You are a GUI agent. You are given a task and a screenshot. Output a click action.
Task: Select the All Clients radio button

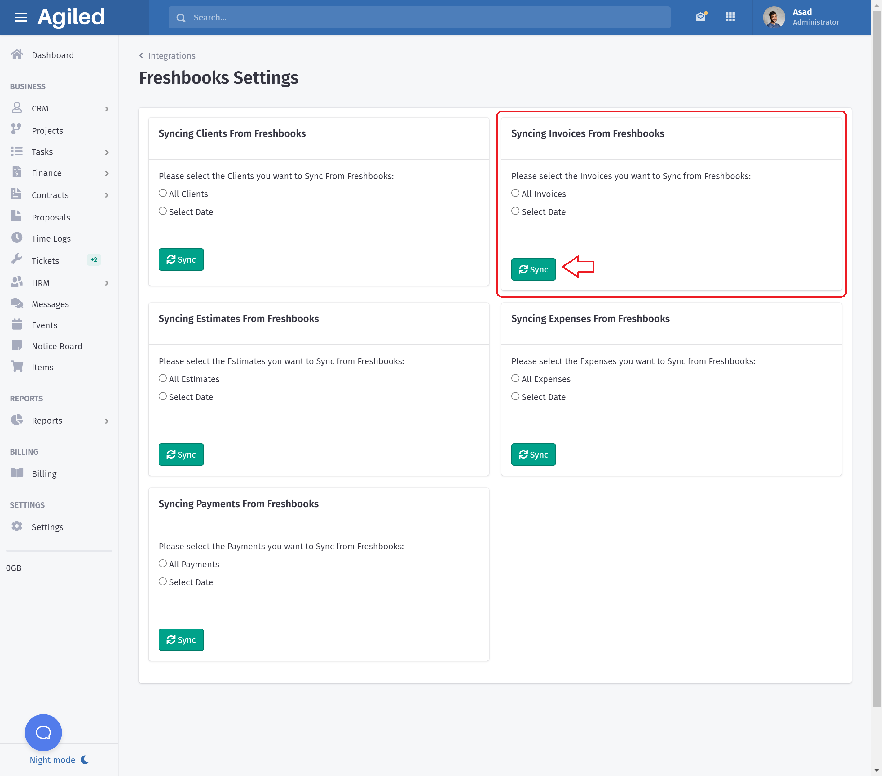[x=163, y=193]
